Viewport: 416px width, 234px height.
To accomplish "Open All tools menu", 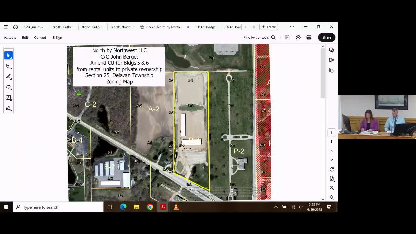I will (10, 38).
